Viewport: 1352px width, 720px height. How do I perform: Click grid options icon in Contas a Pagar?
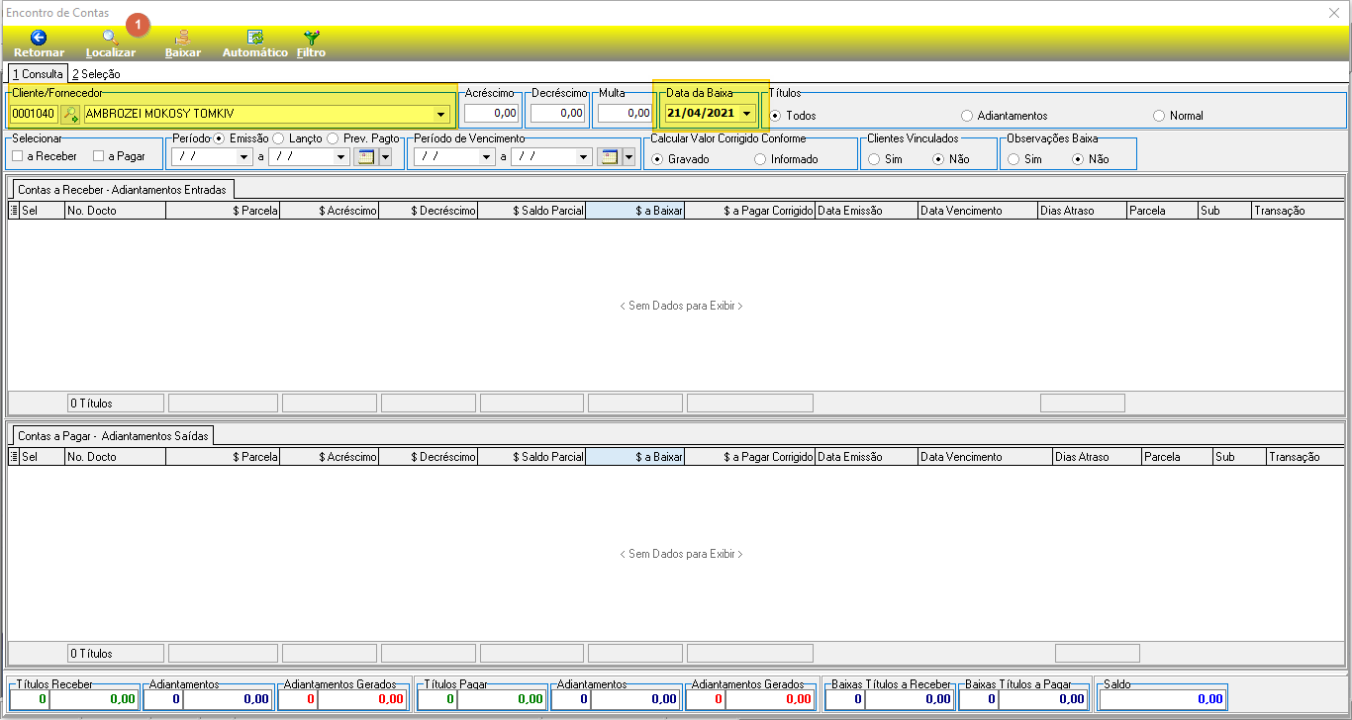click(x=14, y=457)
